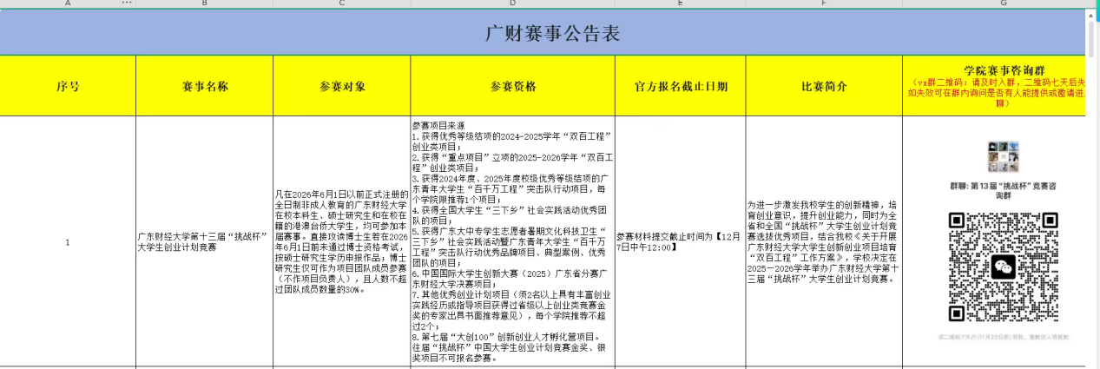1100x369 pixels.
Task: Select column F header
Action: point(823,3)
